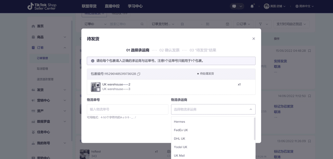Screen dimensions: 333x159
Task: Click 标记为已发货 on 14/06/2022 order
Action: coord(284,106)
